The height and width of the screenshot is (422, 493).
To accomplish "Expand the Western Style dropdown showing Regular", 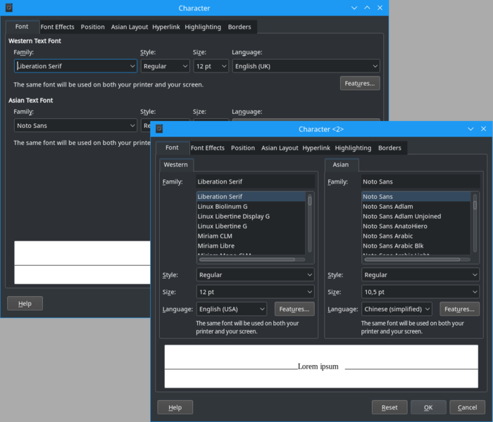I will pyautogui.click(x=256, y=275).
